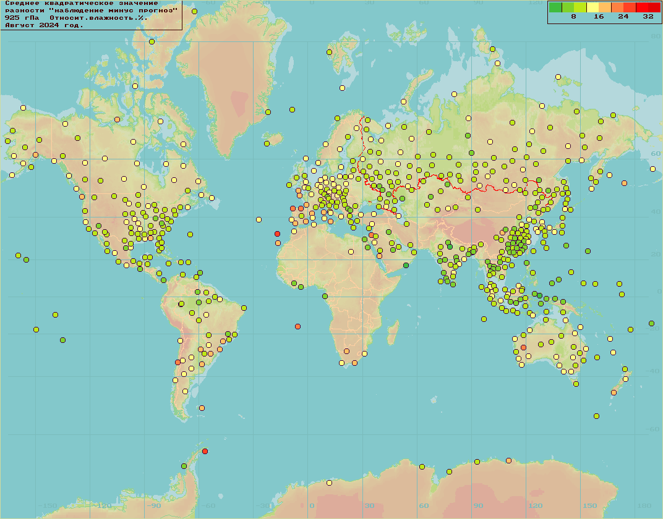Click the "80" latitude label on right edge

pos(656,36)
